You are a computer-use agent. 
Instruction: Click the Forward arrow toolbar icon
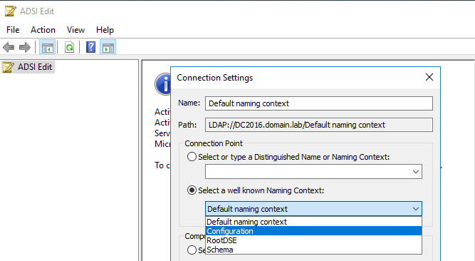25,47
